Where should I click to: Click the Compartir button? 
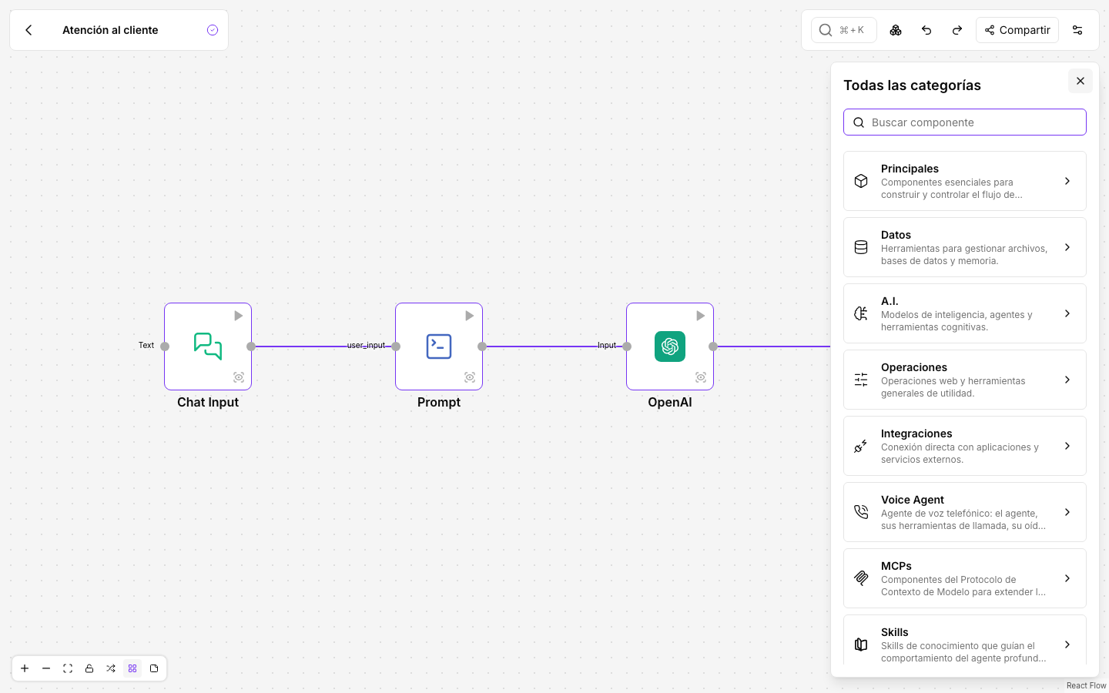1017,30
